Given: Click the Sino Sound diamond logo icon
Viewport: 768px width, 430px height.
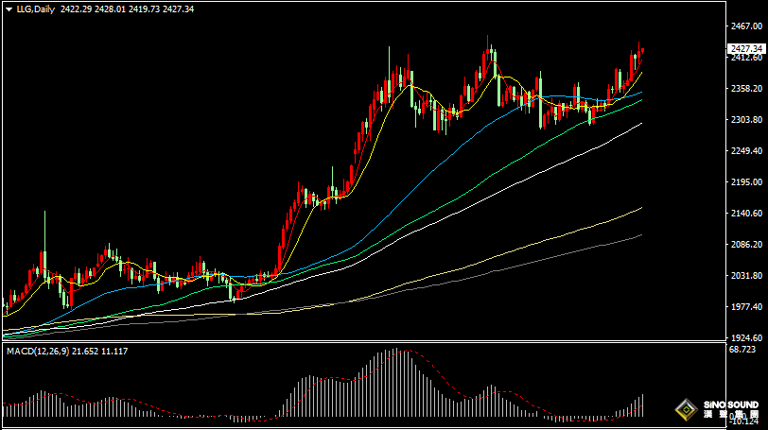Looking at the screenshot, I should (687, 410).
